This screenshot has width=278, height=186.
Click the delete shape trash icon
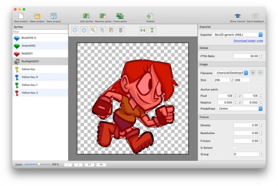[x=121, y=30]
